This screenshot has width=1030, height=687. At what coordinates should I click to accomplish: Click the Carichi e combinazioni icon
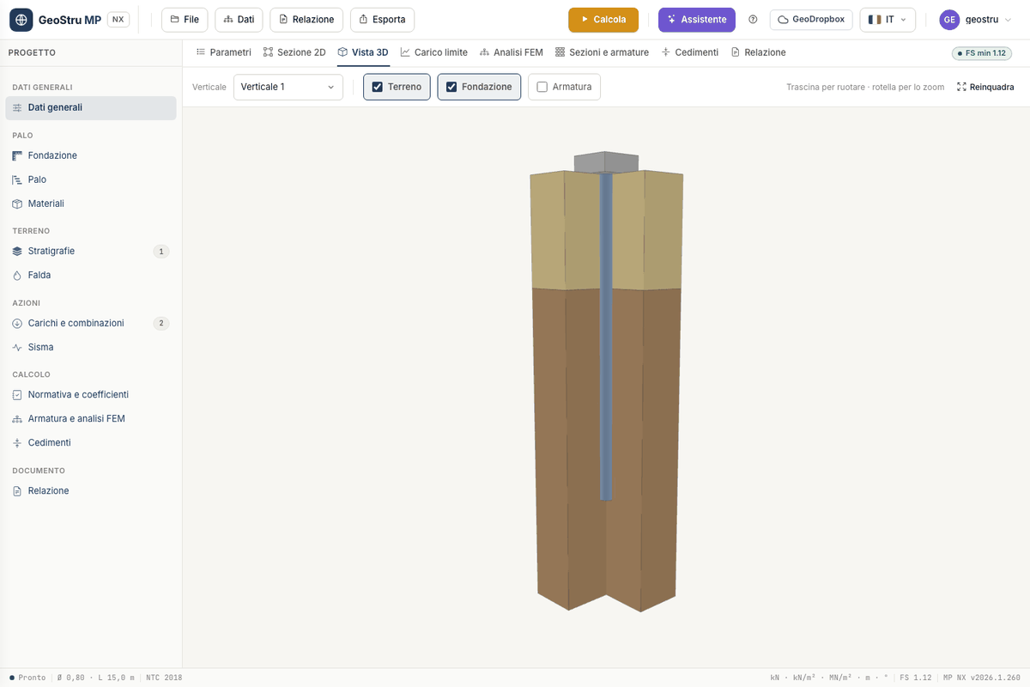point(17,324)
